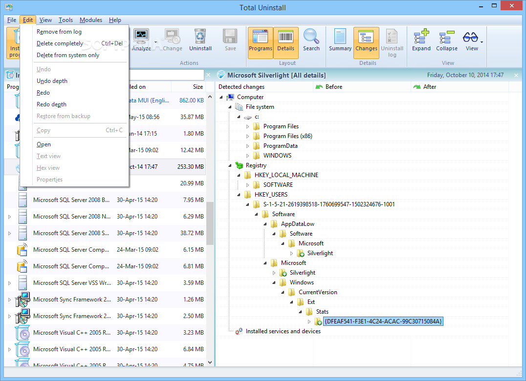The width and height of the screenshot is (526, 381).
Task: Collapse the HKEY_USERS key
Action: point(239,195)
